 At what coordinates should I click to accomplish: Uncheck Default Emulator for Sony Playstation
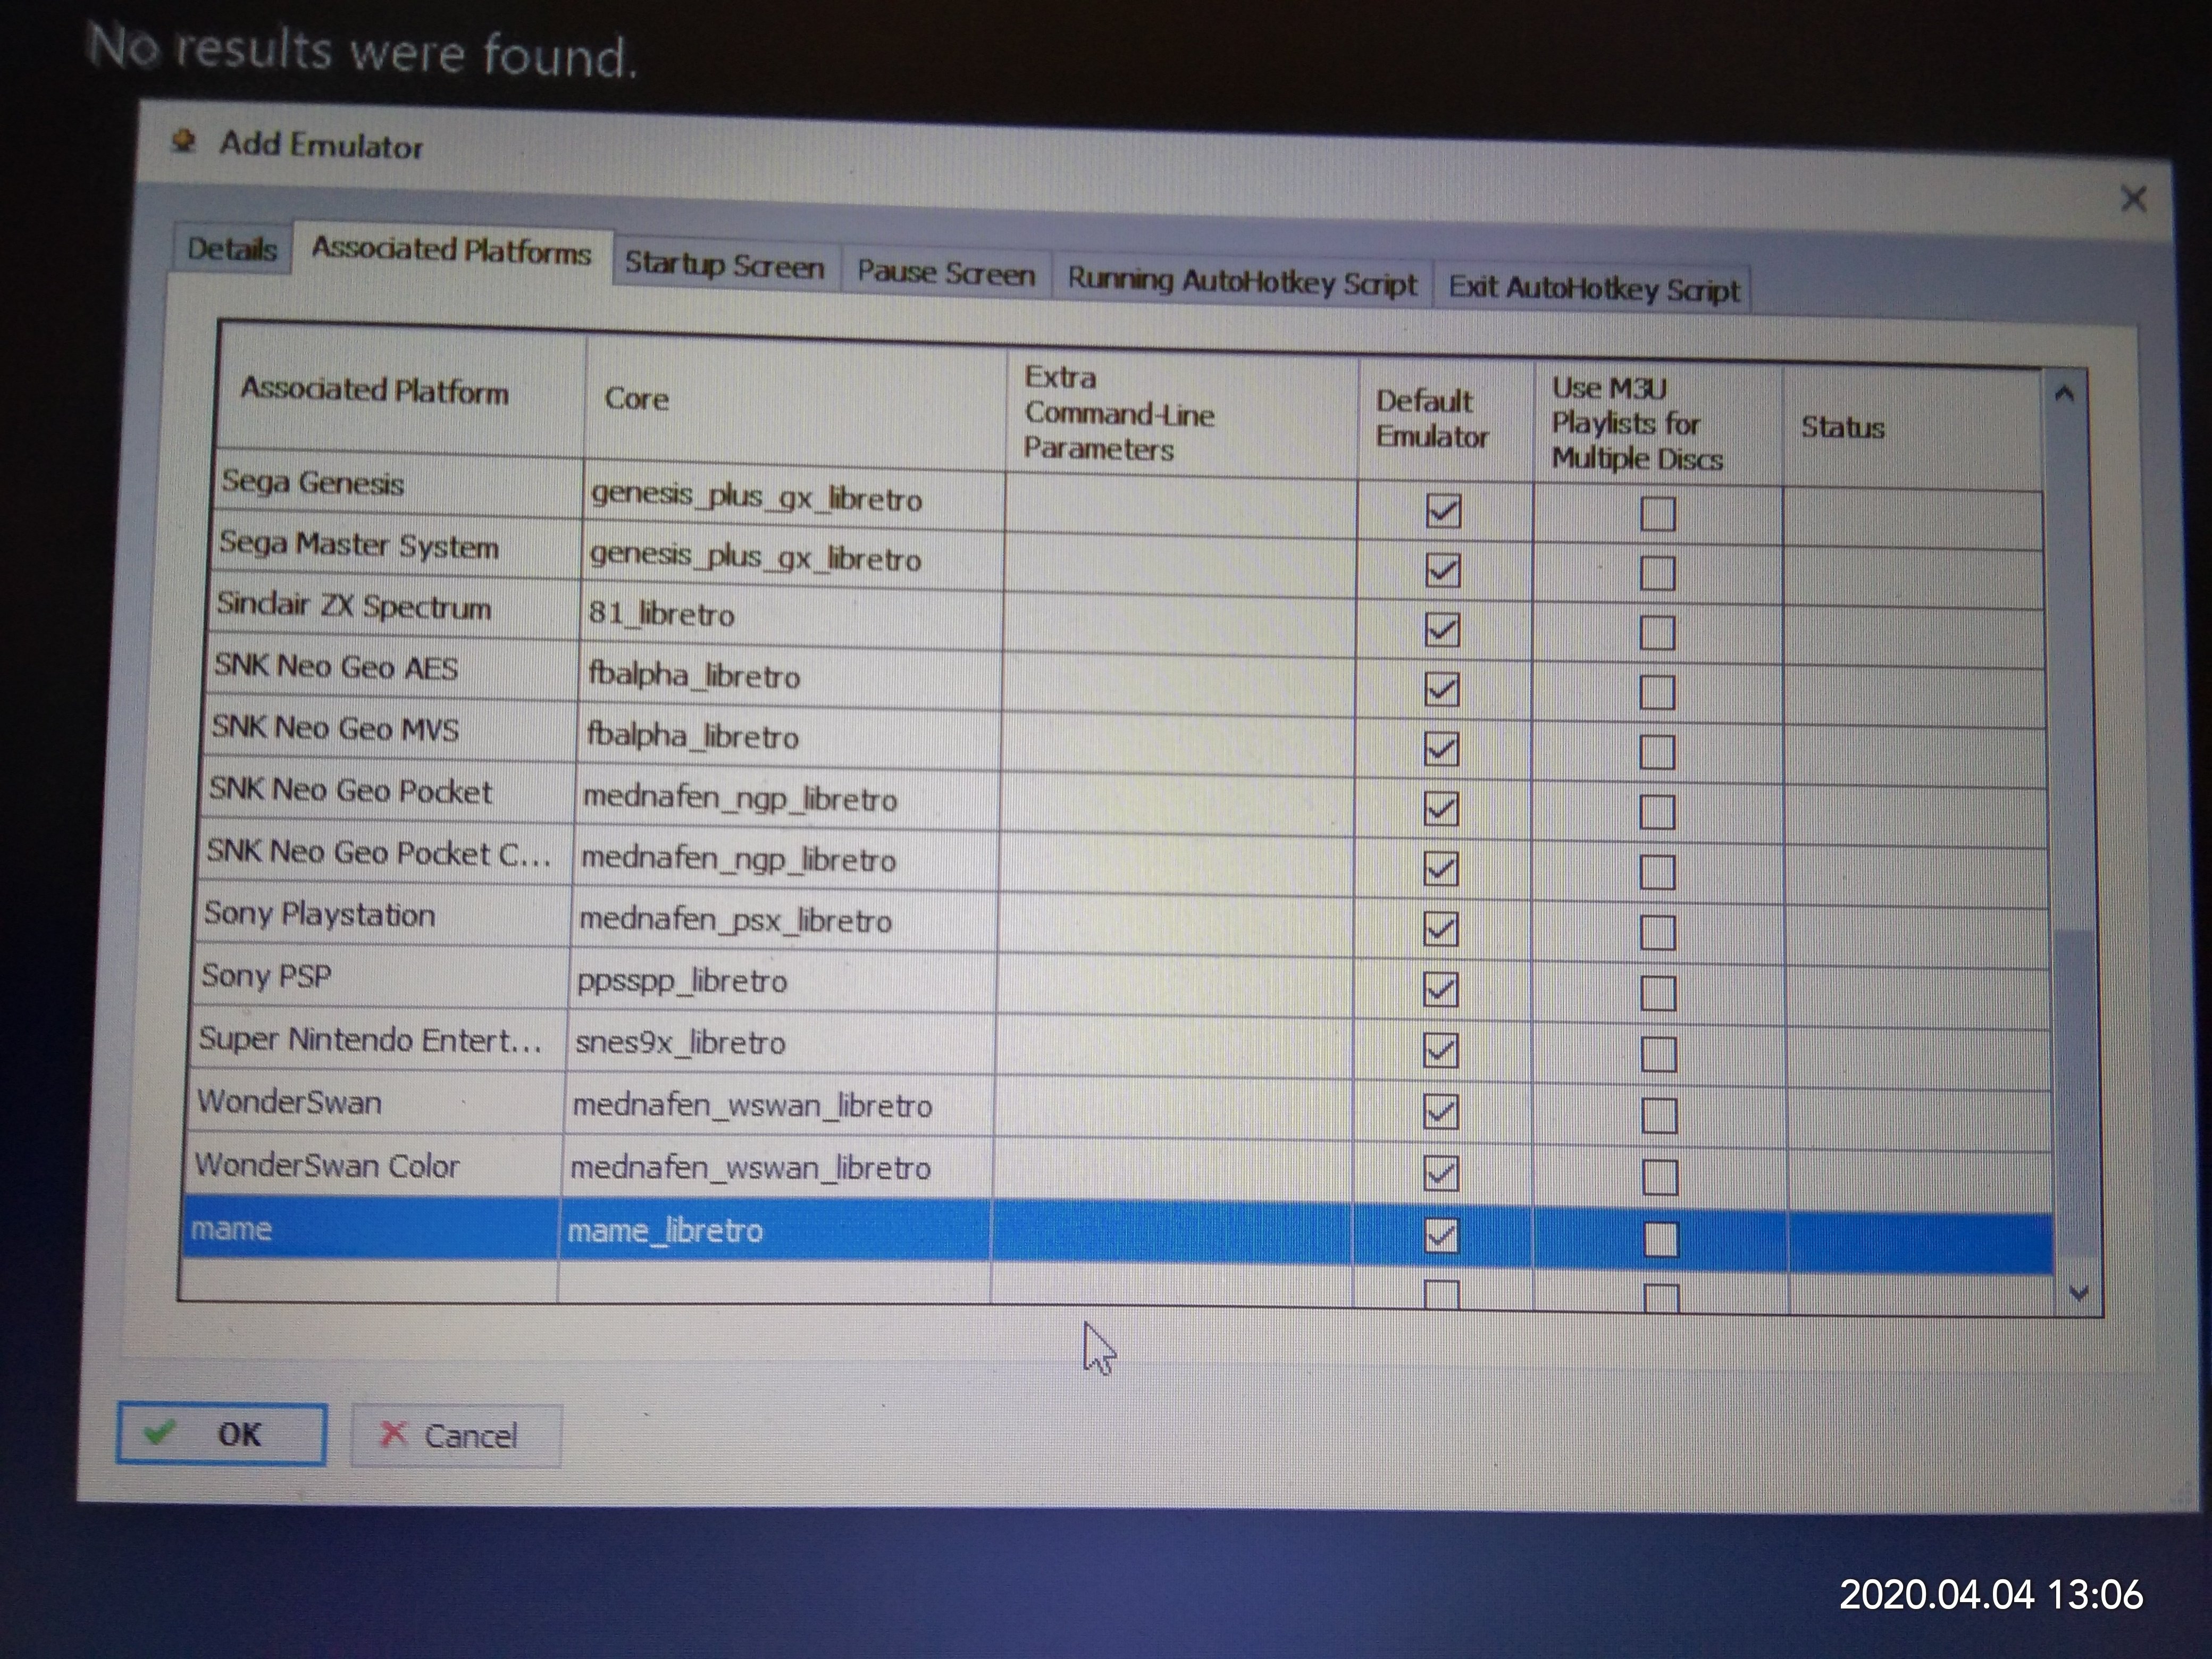pyautogui.click(x=1440, y=930)
